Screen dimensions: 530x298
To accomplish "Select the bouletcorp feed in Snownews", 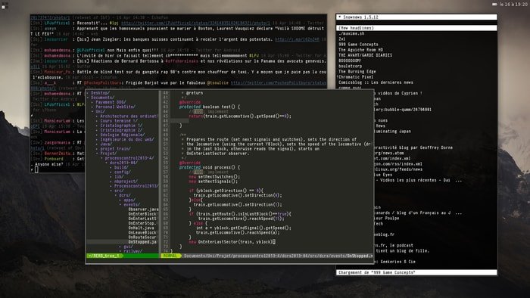I will pos(350,66).
